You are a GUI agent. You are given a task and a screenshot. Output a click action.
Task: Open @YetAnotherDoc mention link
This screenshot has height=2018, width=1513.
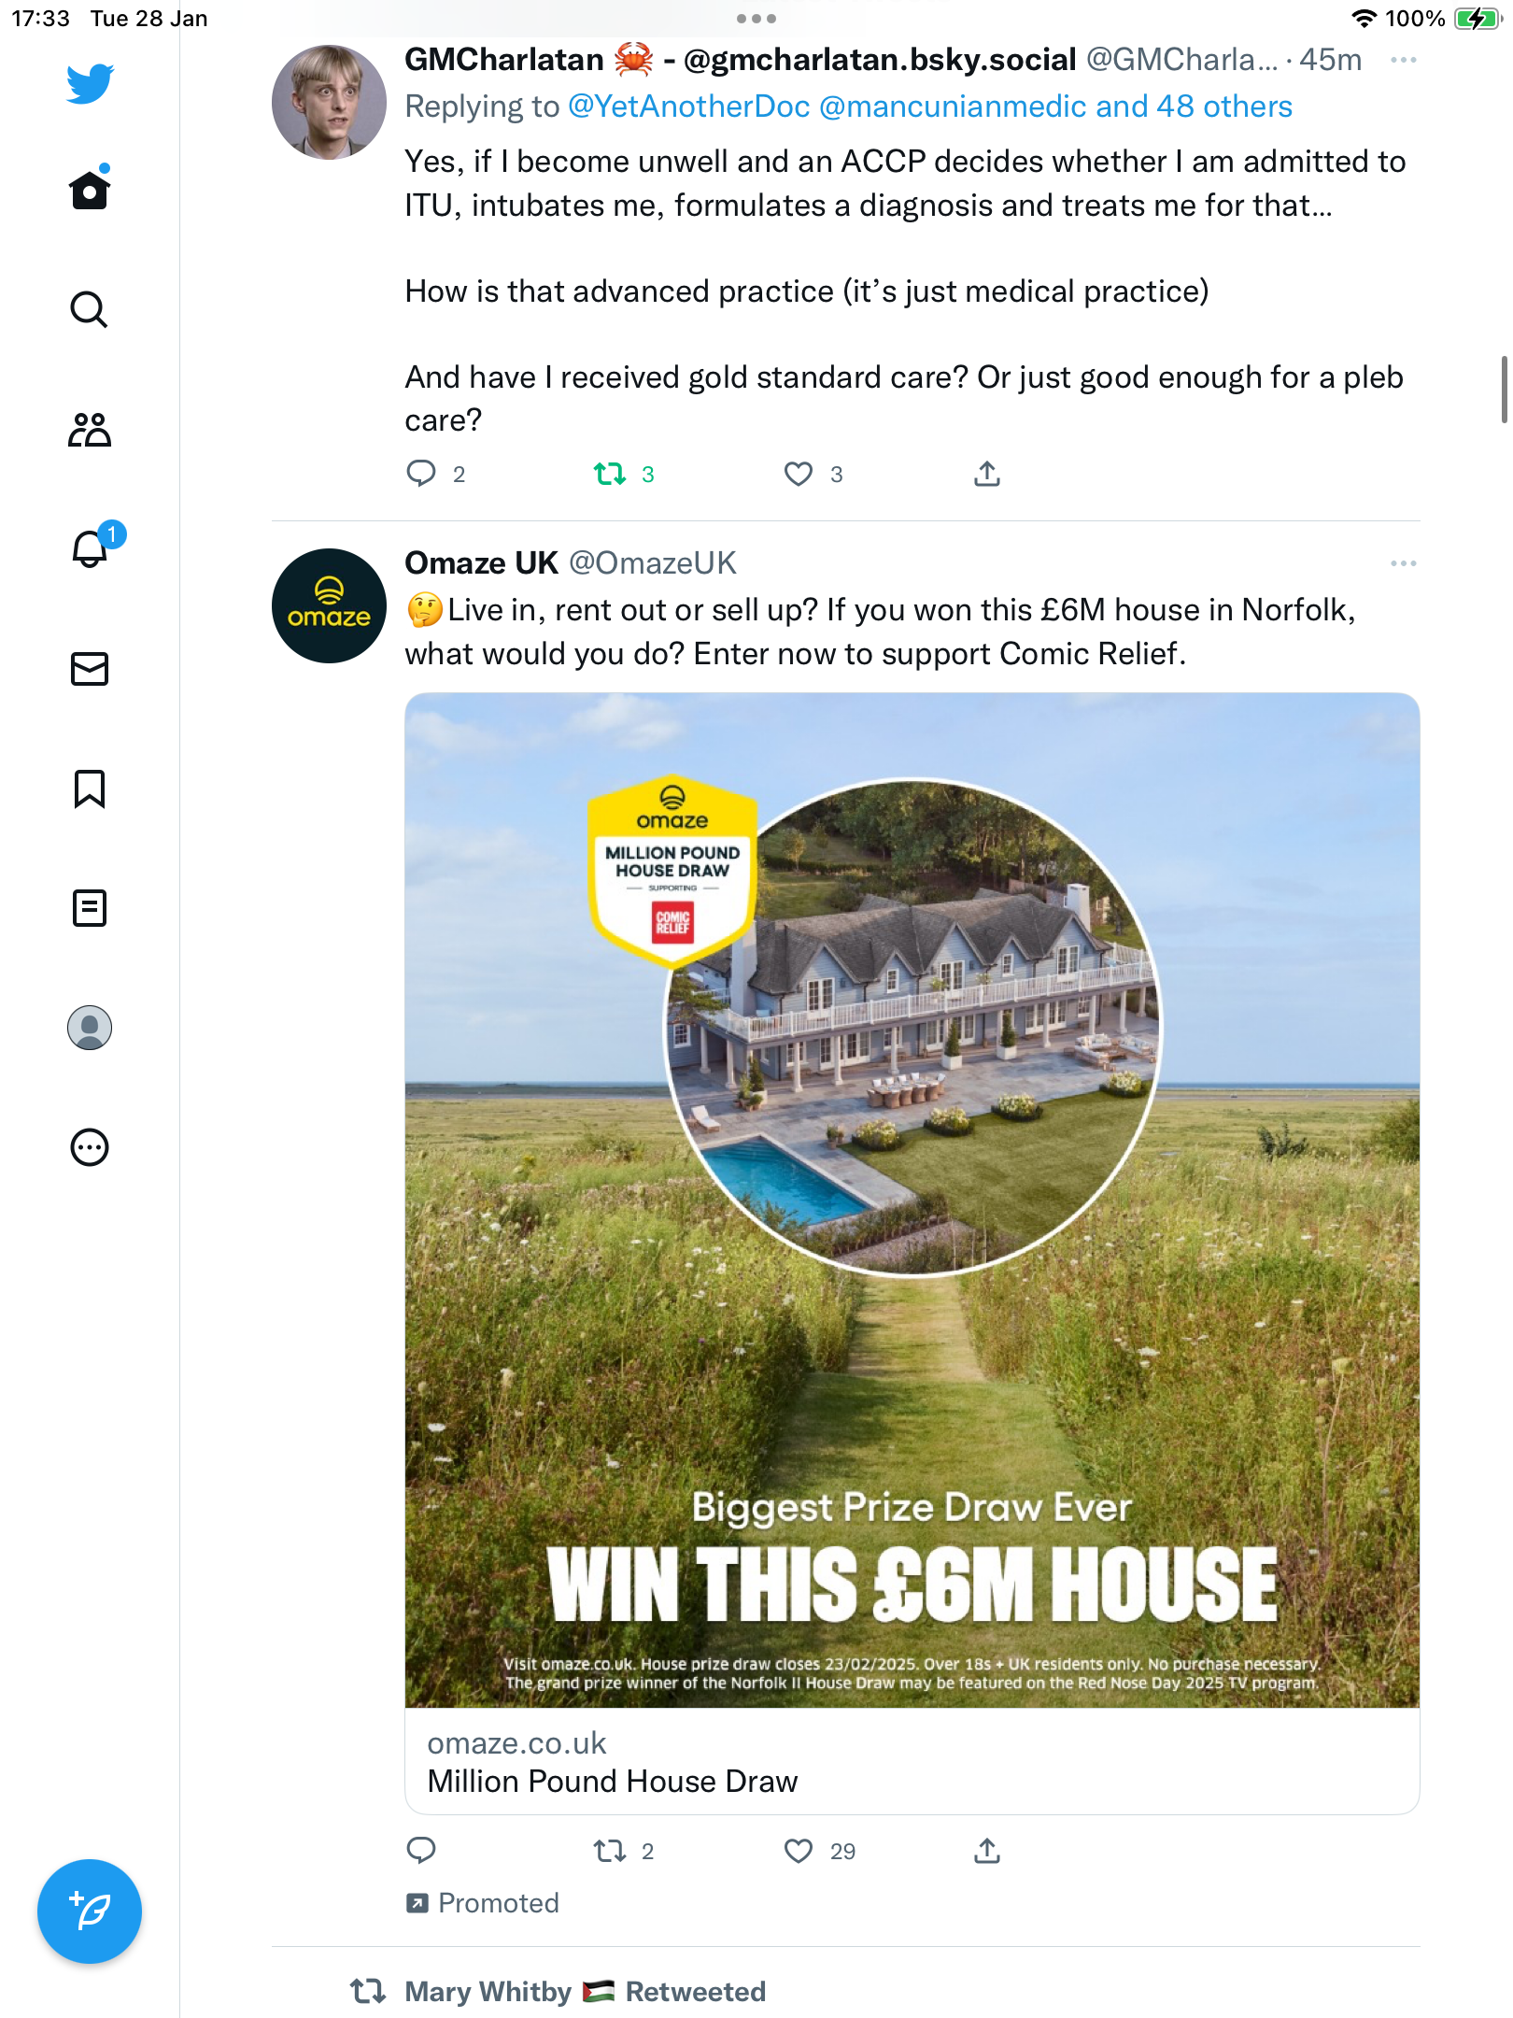click(688, 107)
